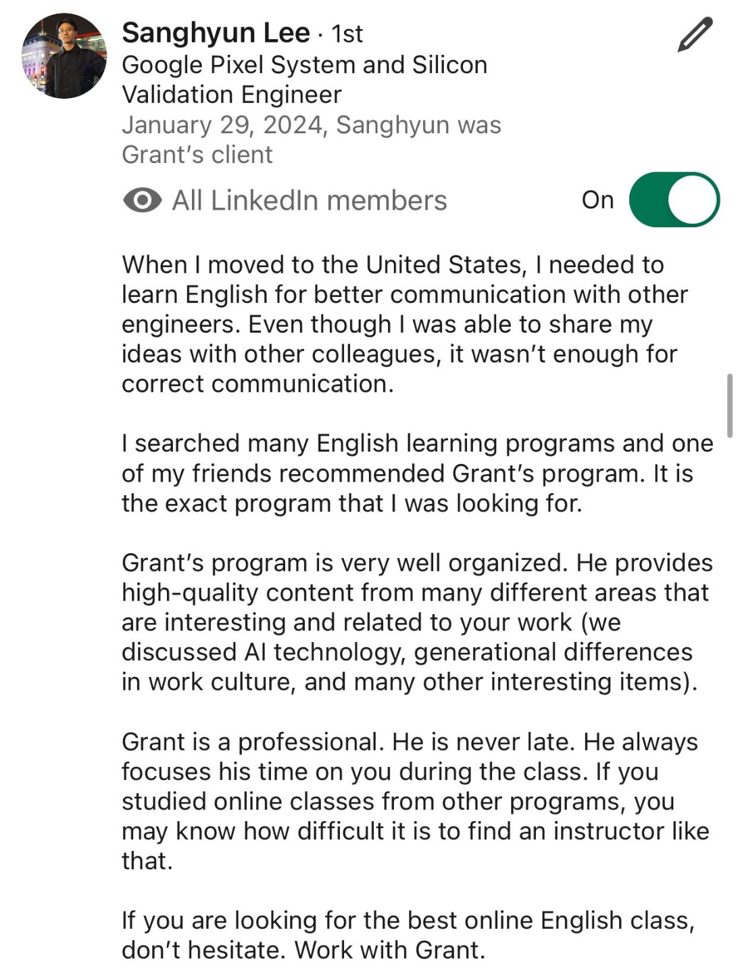Open Sanghyun Lee's profile photo
This screenshot has height=974, width=738.
[64, 55]
